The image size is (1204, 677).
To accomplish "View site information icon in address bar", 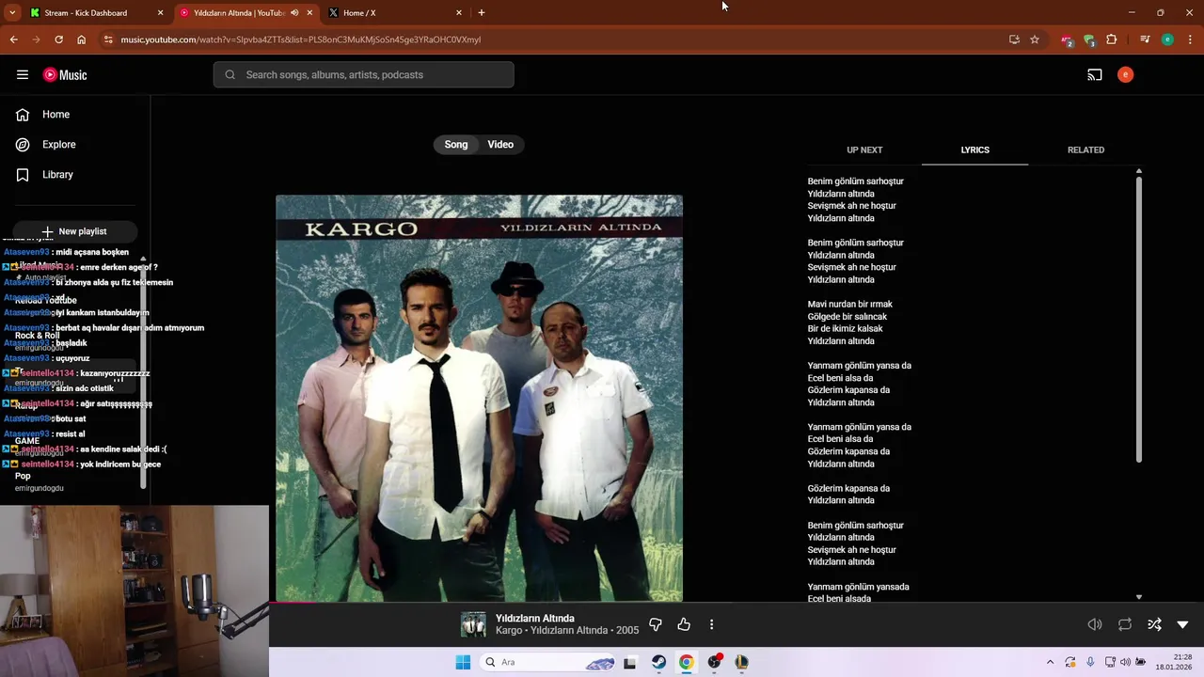I will coord(108,39).
